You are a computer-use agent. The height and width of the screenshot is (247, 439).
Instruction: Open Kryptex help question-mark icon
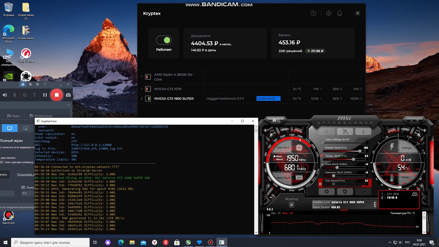pyautogui.click(x=313, y=13)
